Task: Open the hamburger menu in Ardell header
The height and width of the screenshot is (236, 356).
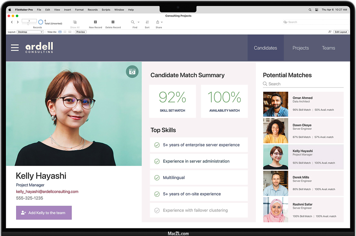Action: click(15, 48)
